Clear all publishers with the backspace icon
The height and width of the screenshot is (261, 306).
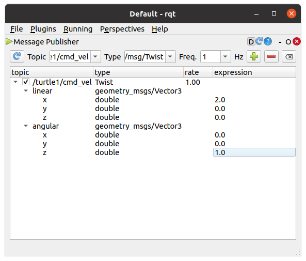(x=289, y=56)
